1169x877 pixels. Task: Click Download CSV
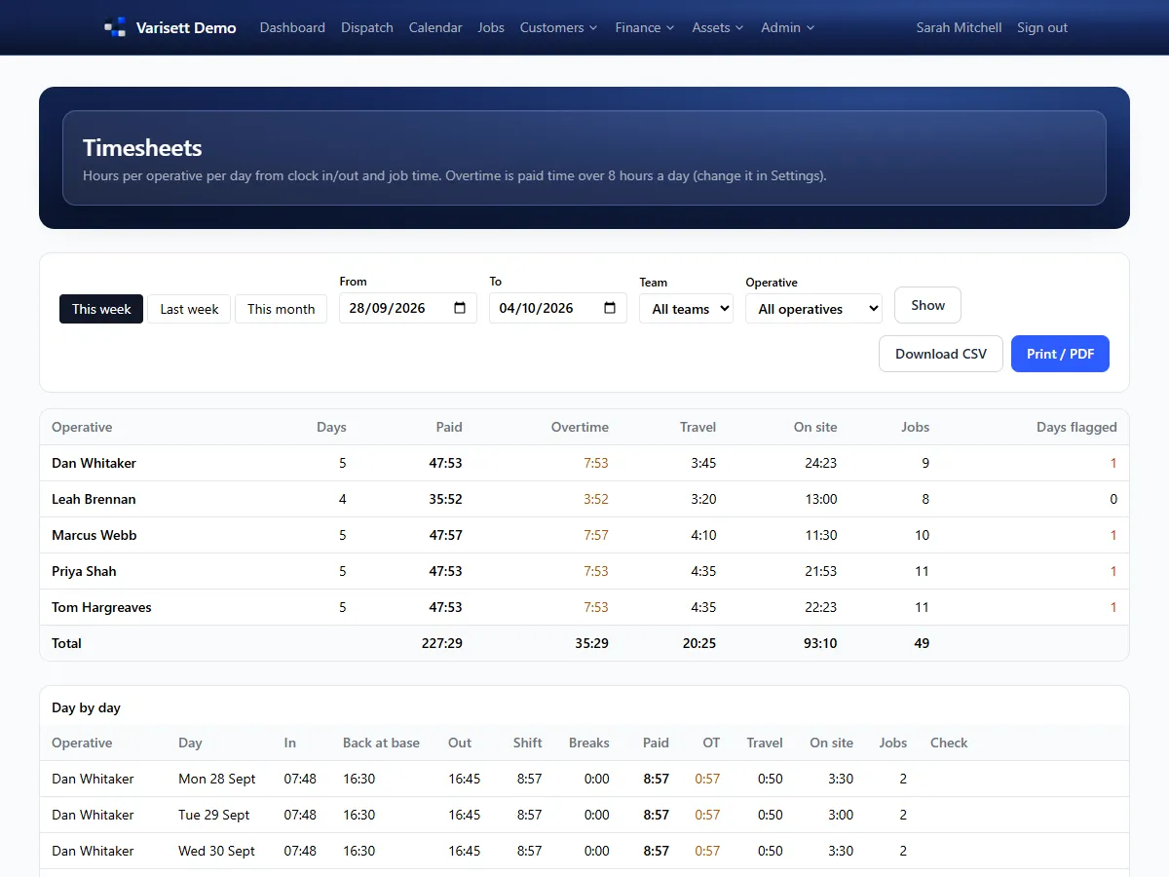coord(941,354)
